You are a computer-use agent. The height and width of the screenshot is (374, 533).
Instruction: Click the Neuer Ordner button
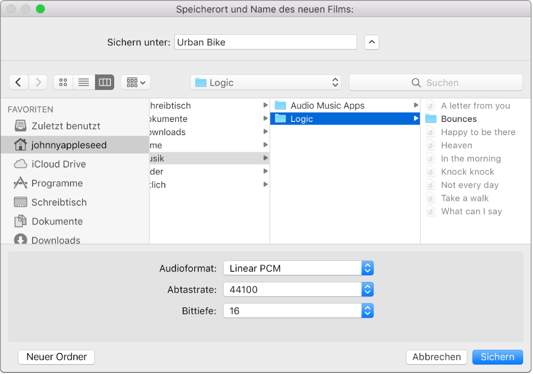tap(56, 357)
